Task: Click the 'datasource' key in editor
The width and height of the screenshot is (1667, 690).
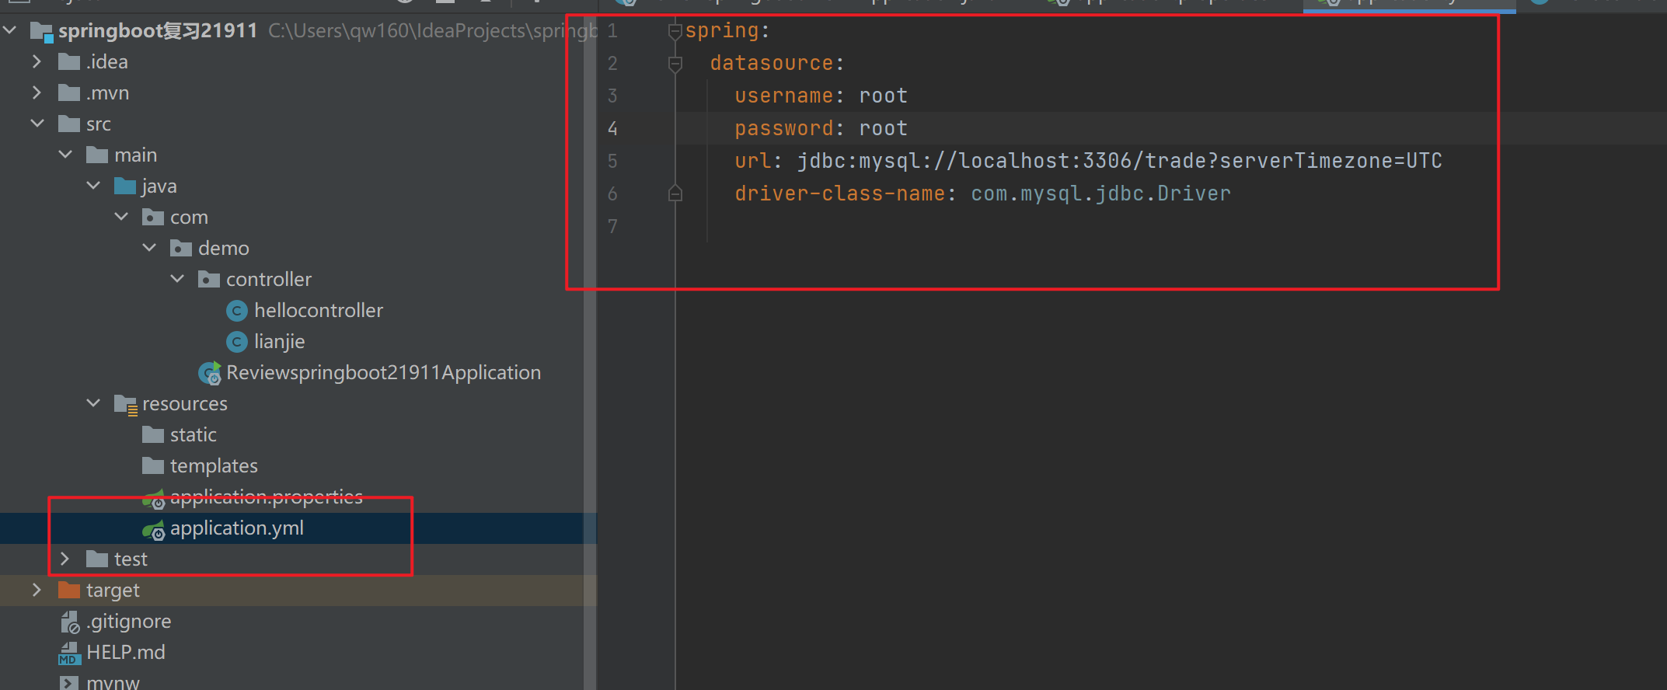Action: pyautogui.click(x=772, y=63)
